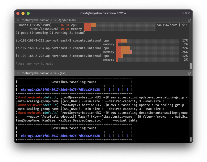Screen dimensions: 207x162
Task: Click the '22%' cpu percentage
Action: [185, 48]
